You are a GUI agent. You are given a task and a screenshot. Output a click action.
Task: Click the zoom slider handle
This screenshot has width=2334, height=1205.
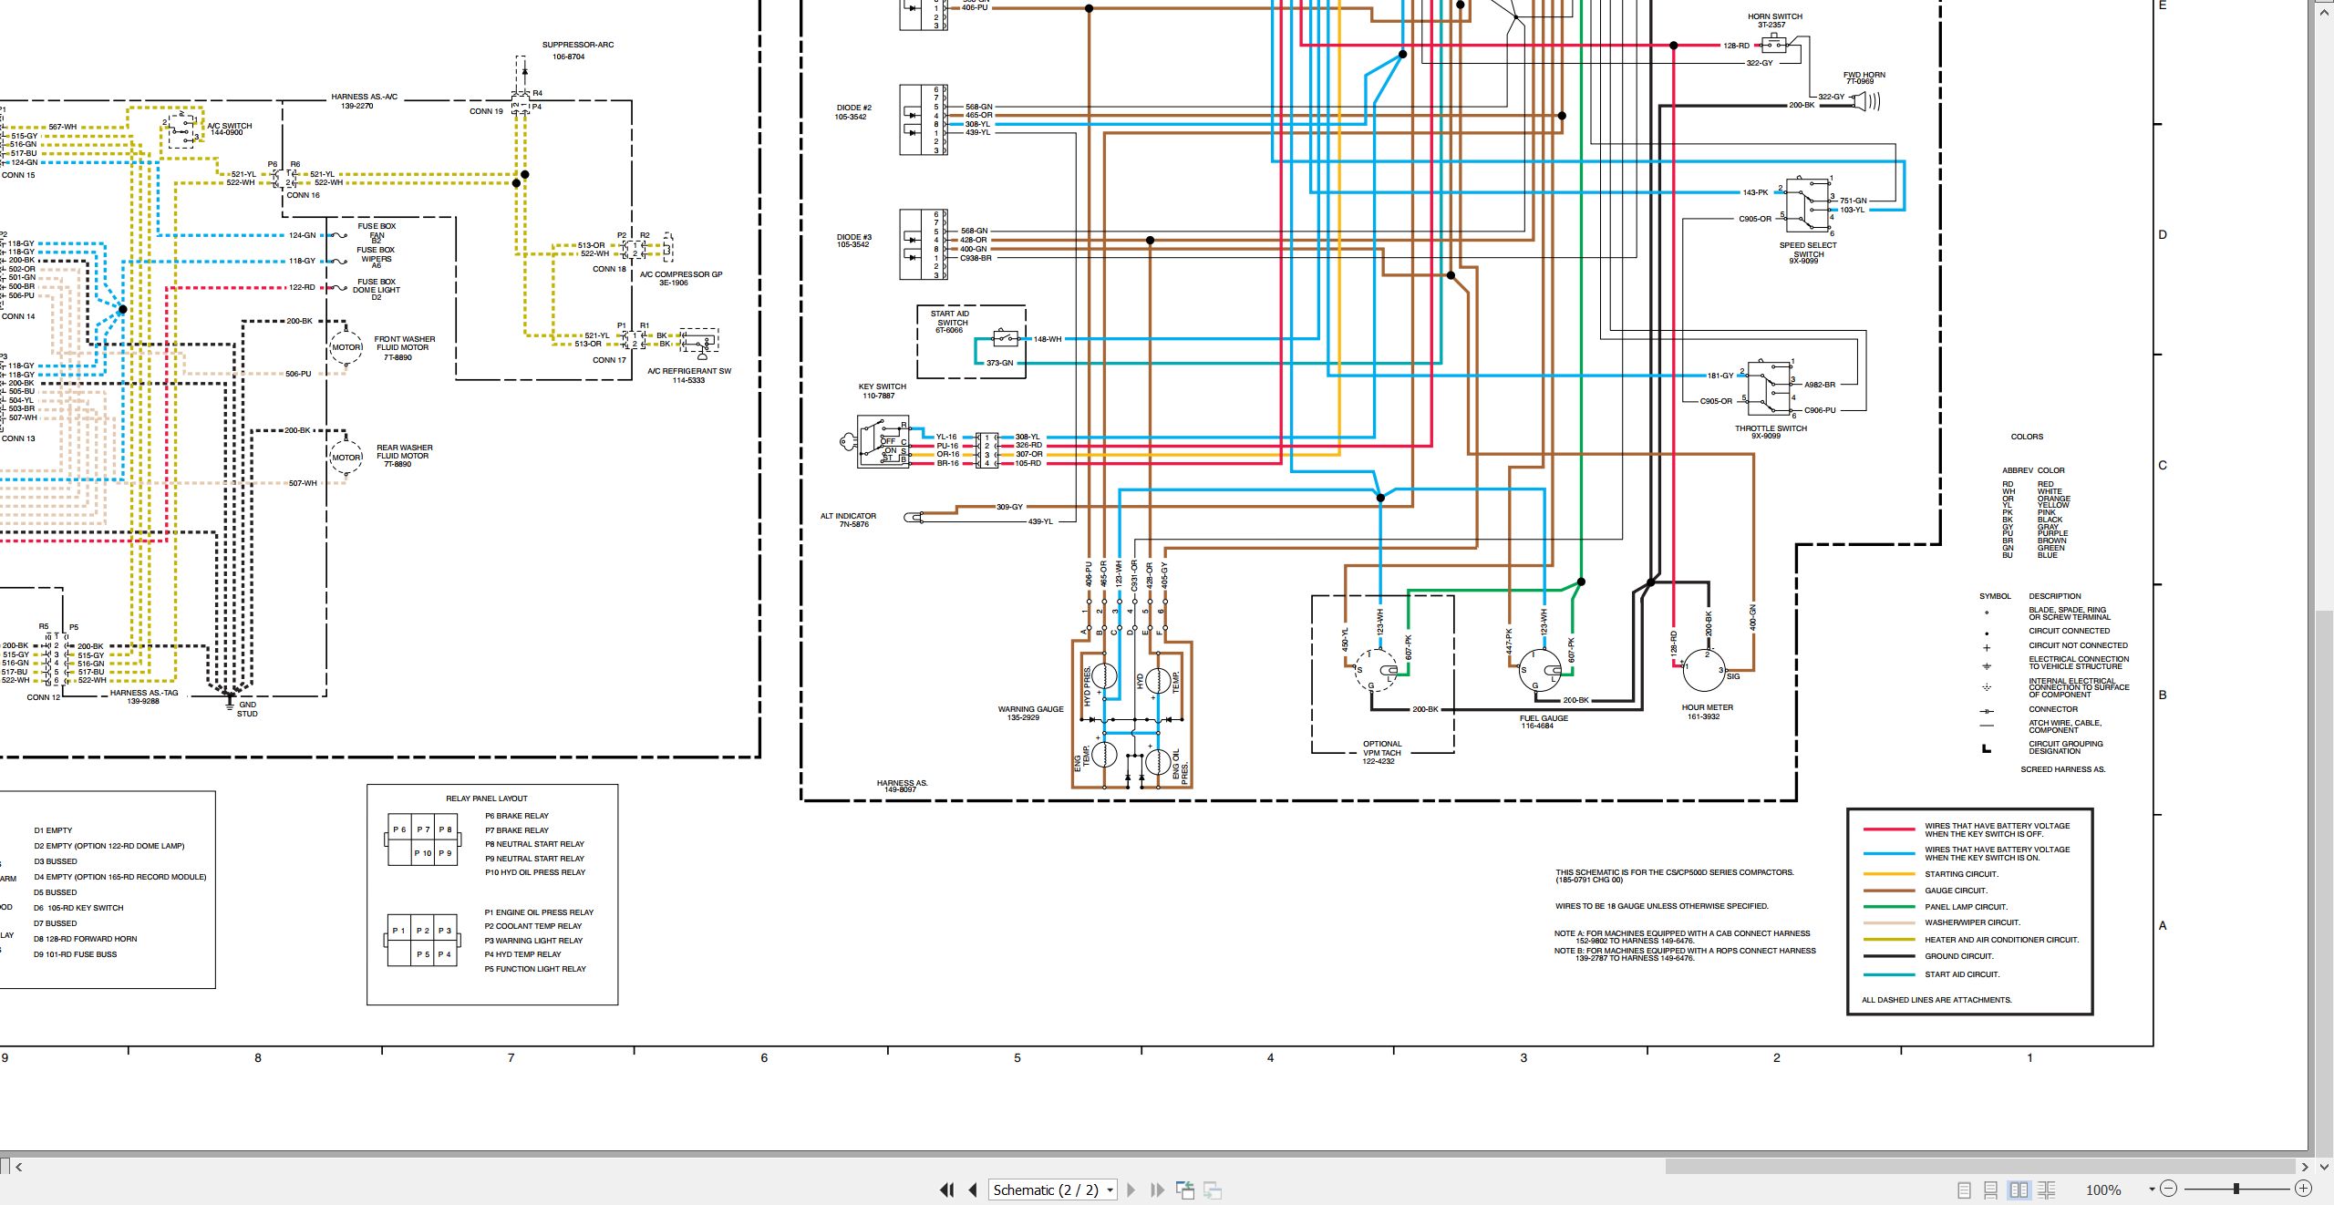(x=2236, y=1189)
